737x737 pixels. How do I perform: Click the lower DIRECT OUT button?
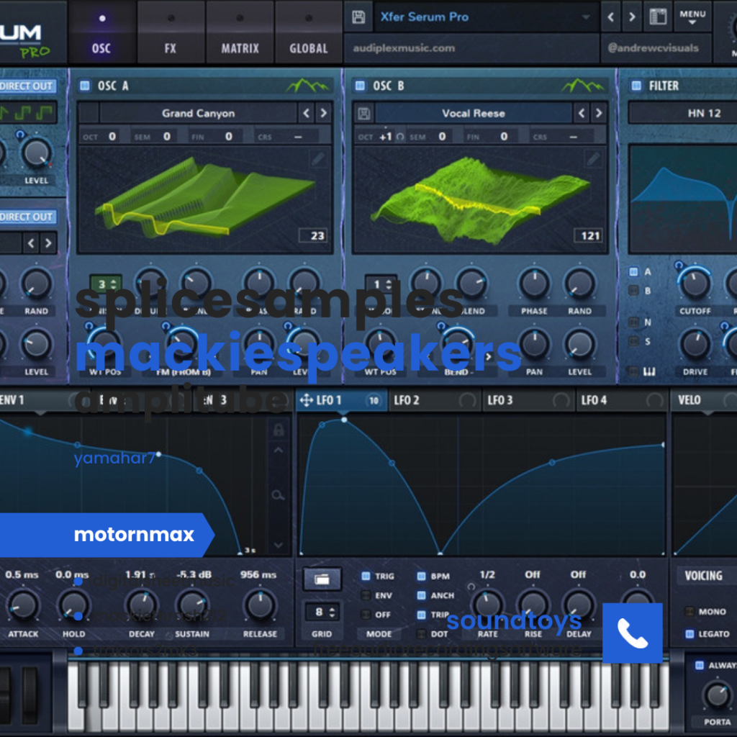28,217
